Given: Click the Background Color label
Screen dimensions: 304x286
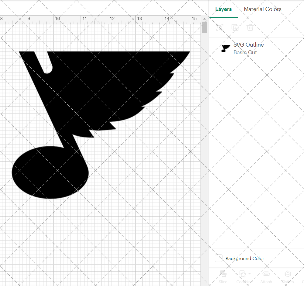Looking at the screenshot, I should (x=245, y=258).
